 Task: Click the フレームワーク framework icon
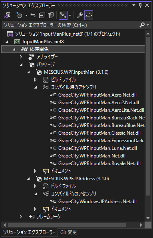click(32, 217)
